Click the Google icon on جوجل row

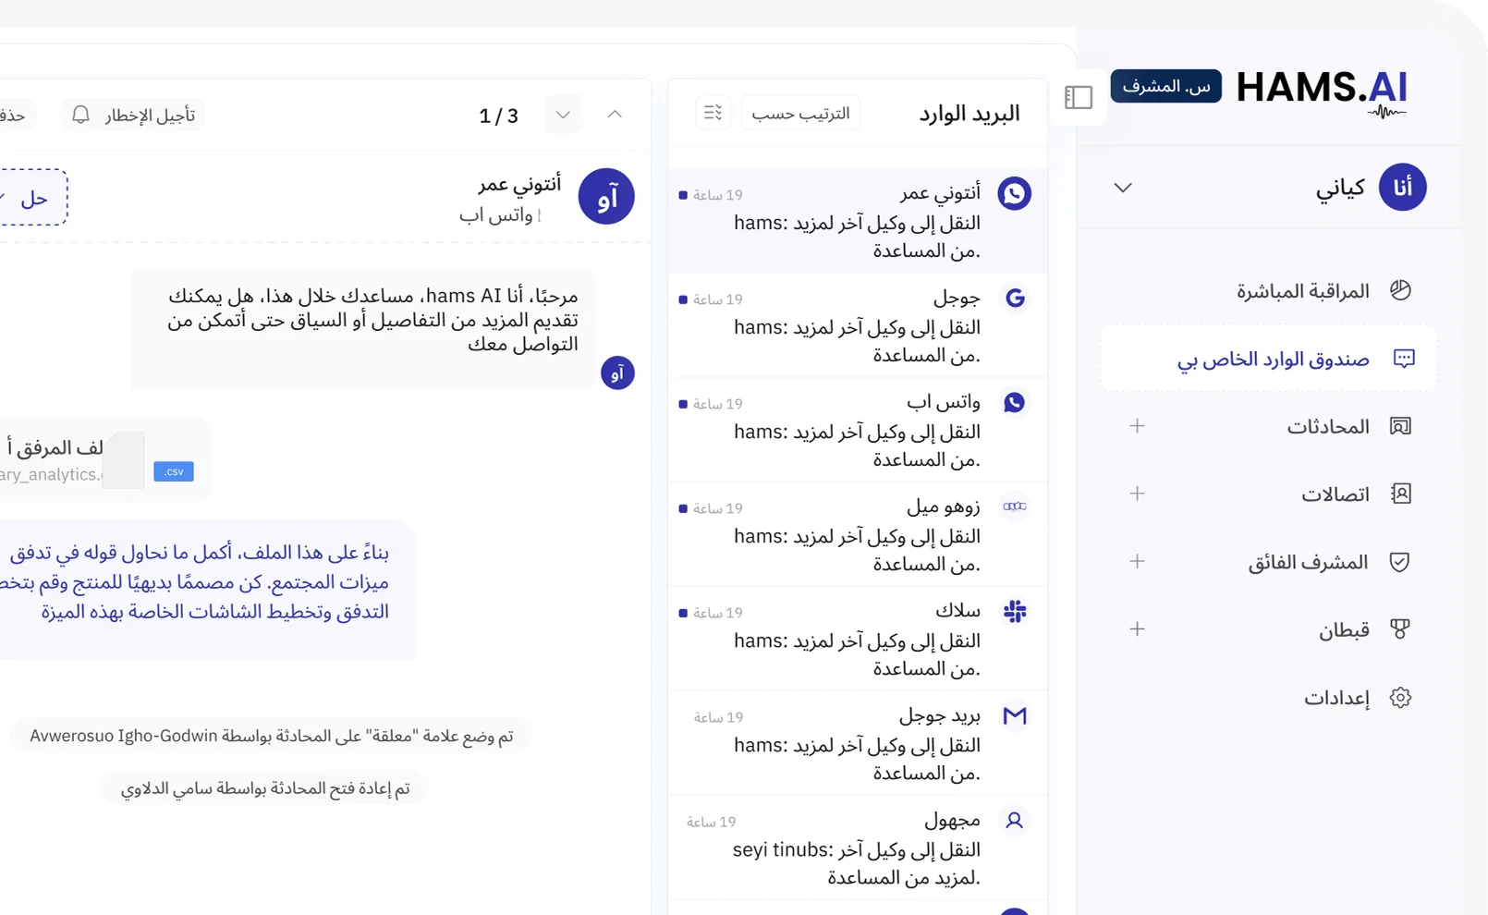(1015, 298)
